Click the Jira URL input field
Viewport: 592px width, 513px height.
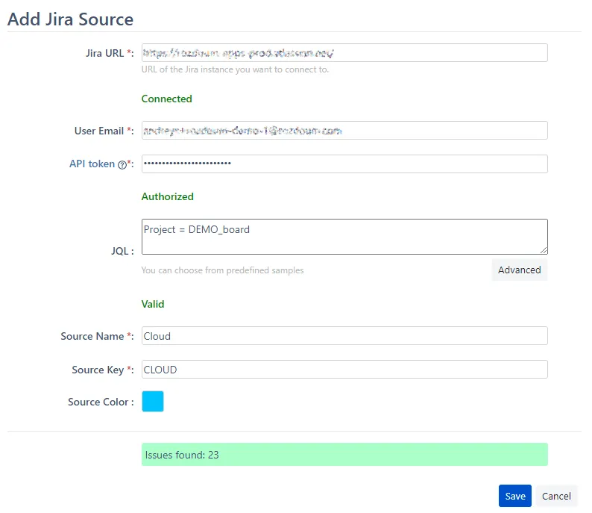[344, 53]
